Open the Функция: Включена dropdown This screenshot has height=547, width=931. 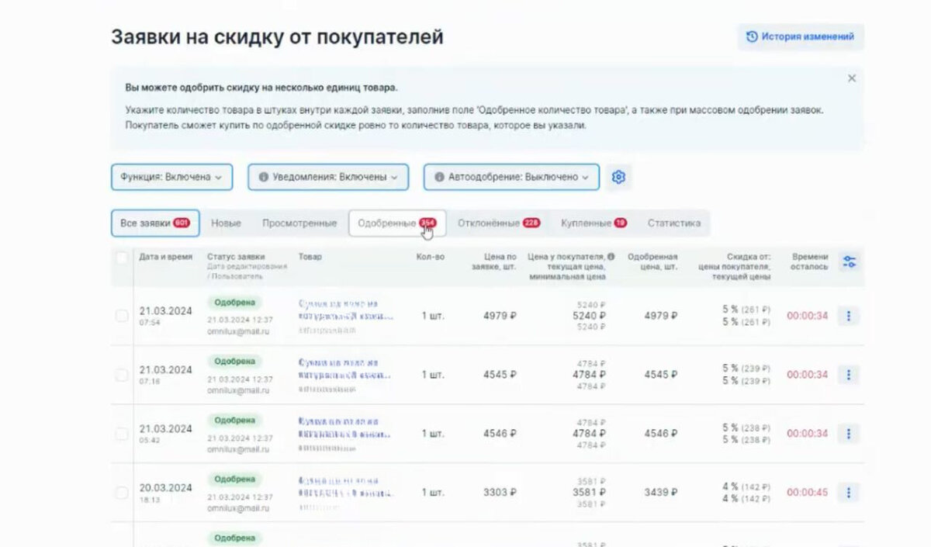(x=172, y=177)
